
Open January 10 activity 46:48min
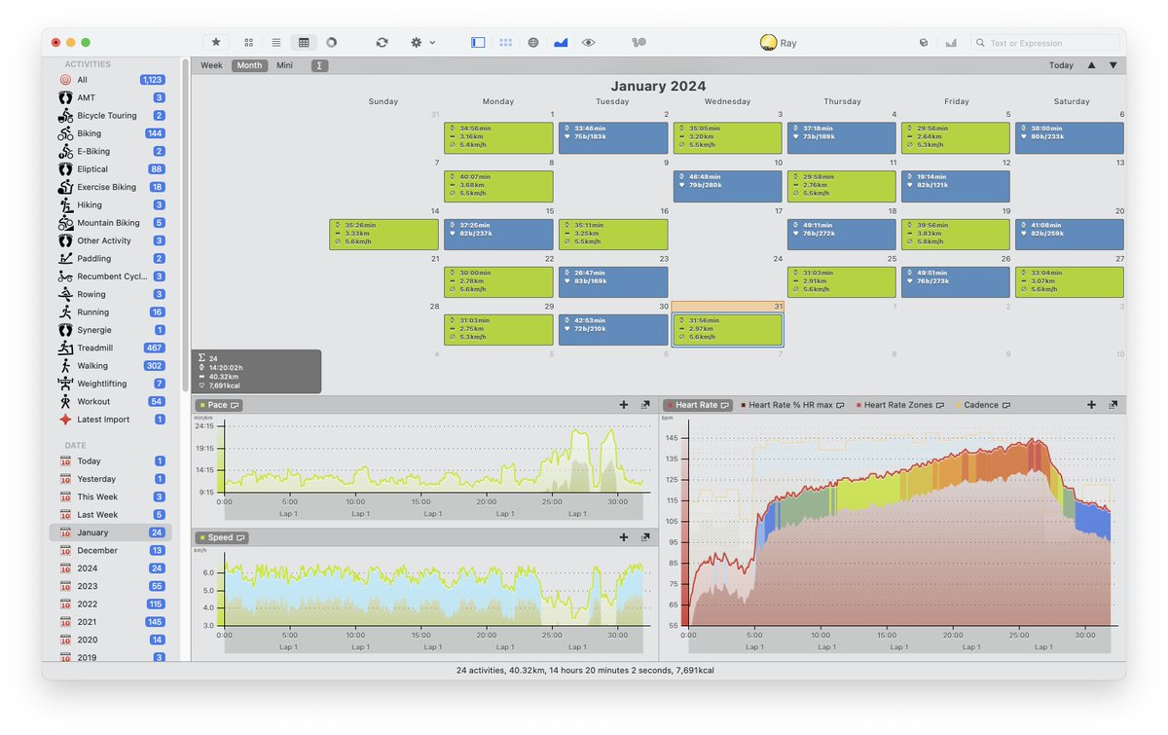[x=727, y=186]
